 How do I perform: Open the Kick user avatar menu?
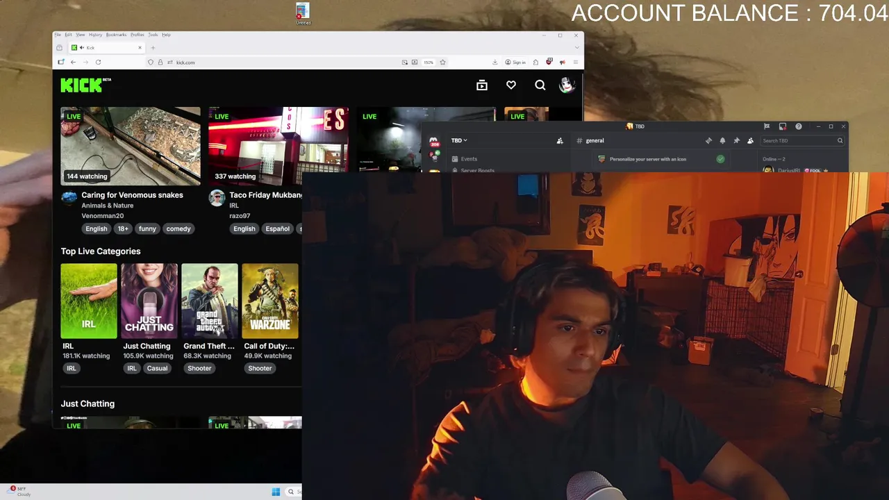tap(567, 85)
